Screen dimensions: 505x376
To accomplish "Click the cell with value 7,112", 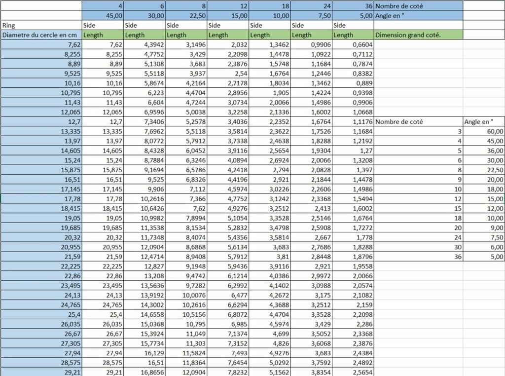I will [x=186, y=189].
